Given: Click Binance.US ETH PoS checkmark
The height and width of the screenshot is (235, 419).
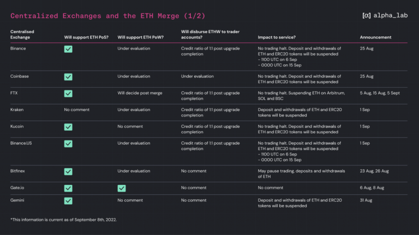Looking at the screenshot, I should 68,144.
